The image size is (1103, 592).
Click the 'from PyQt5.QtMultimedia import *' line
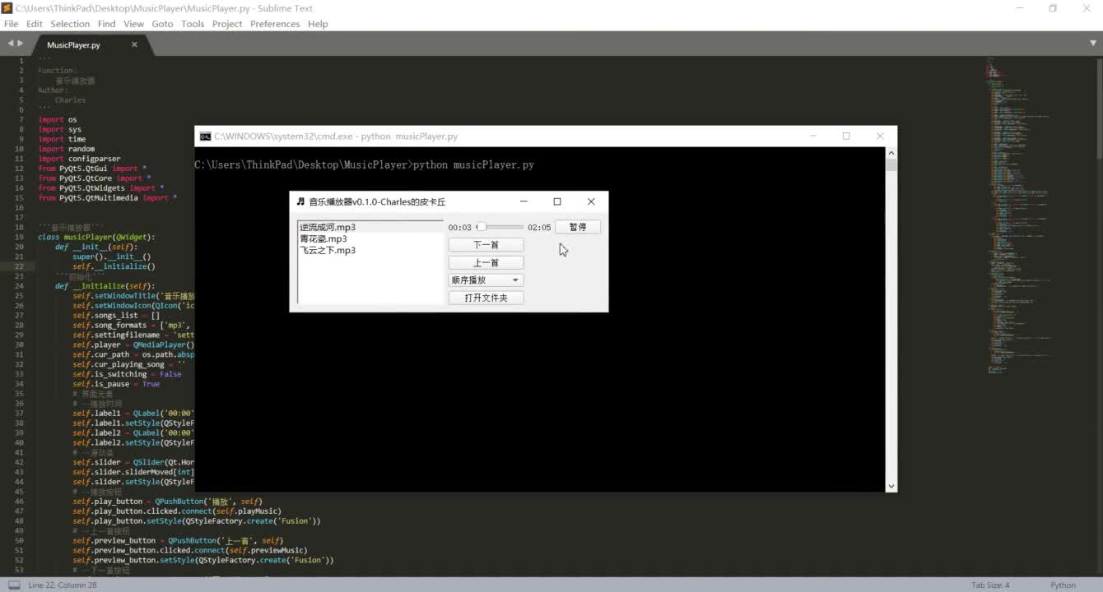tap(107, 197)
